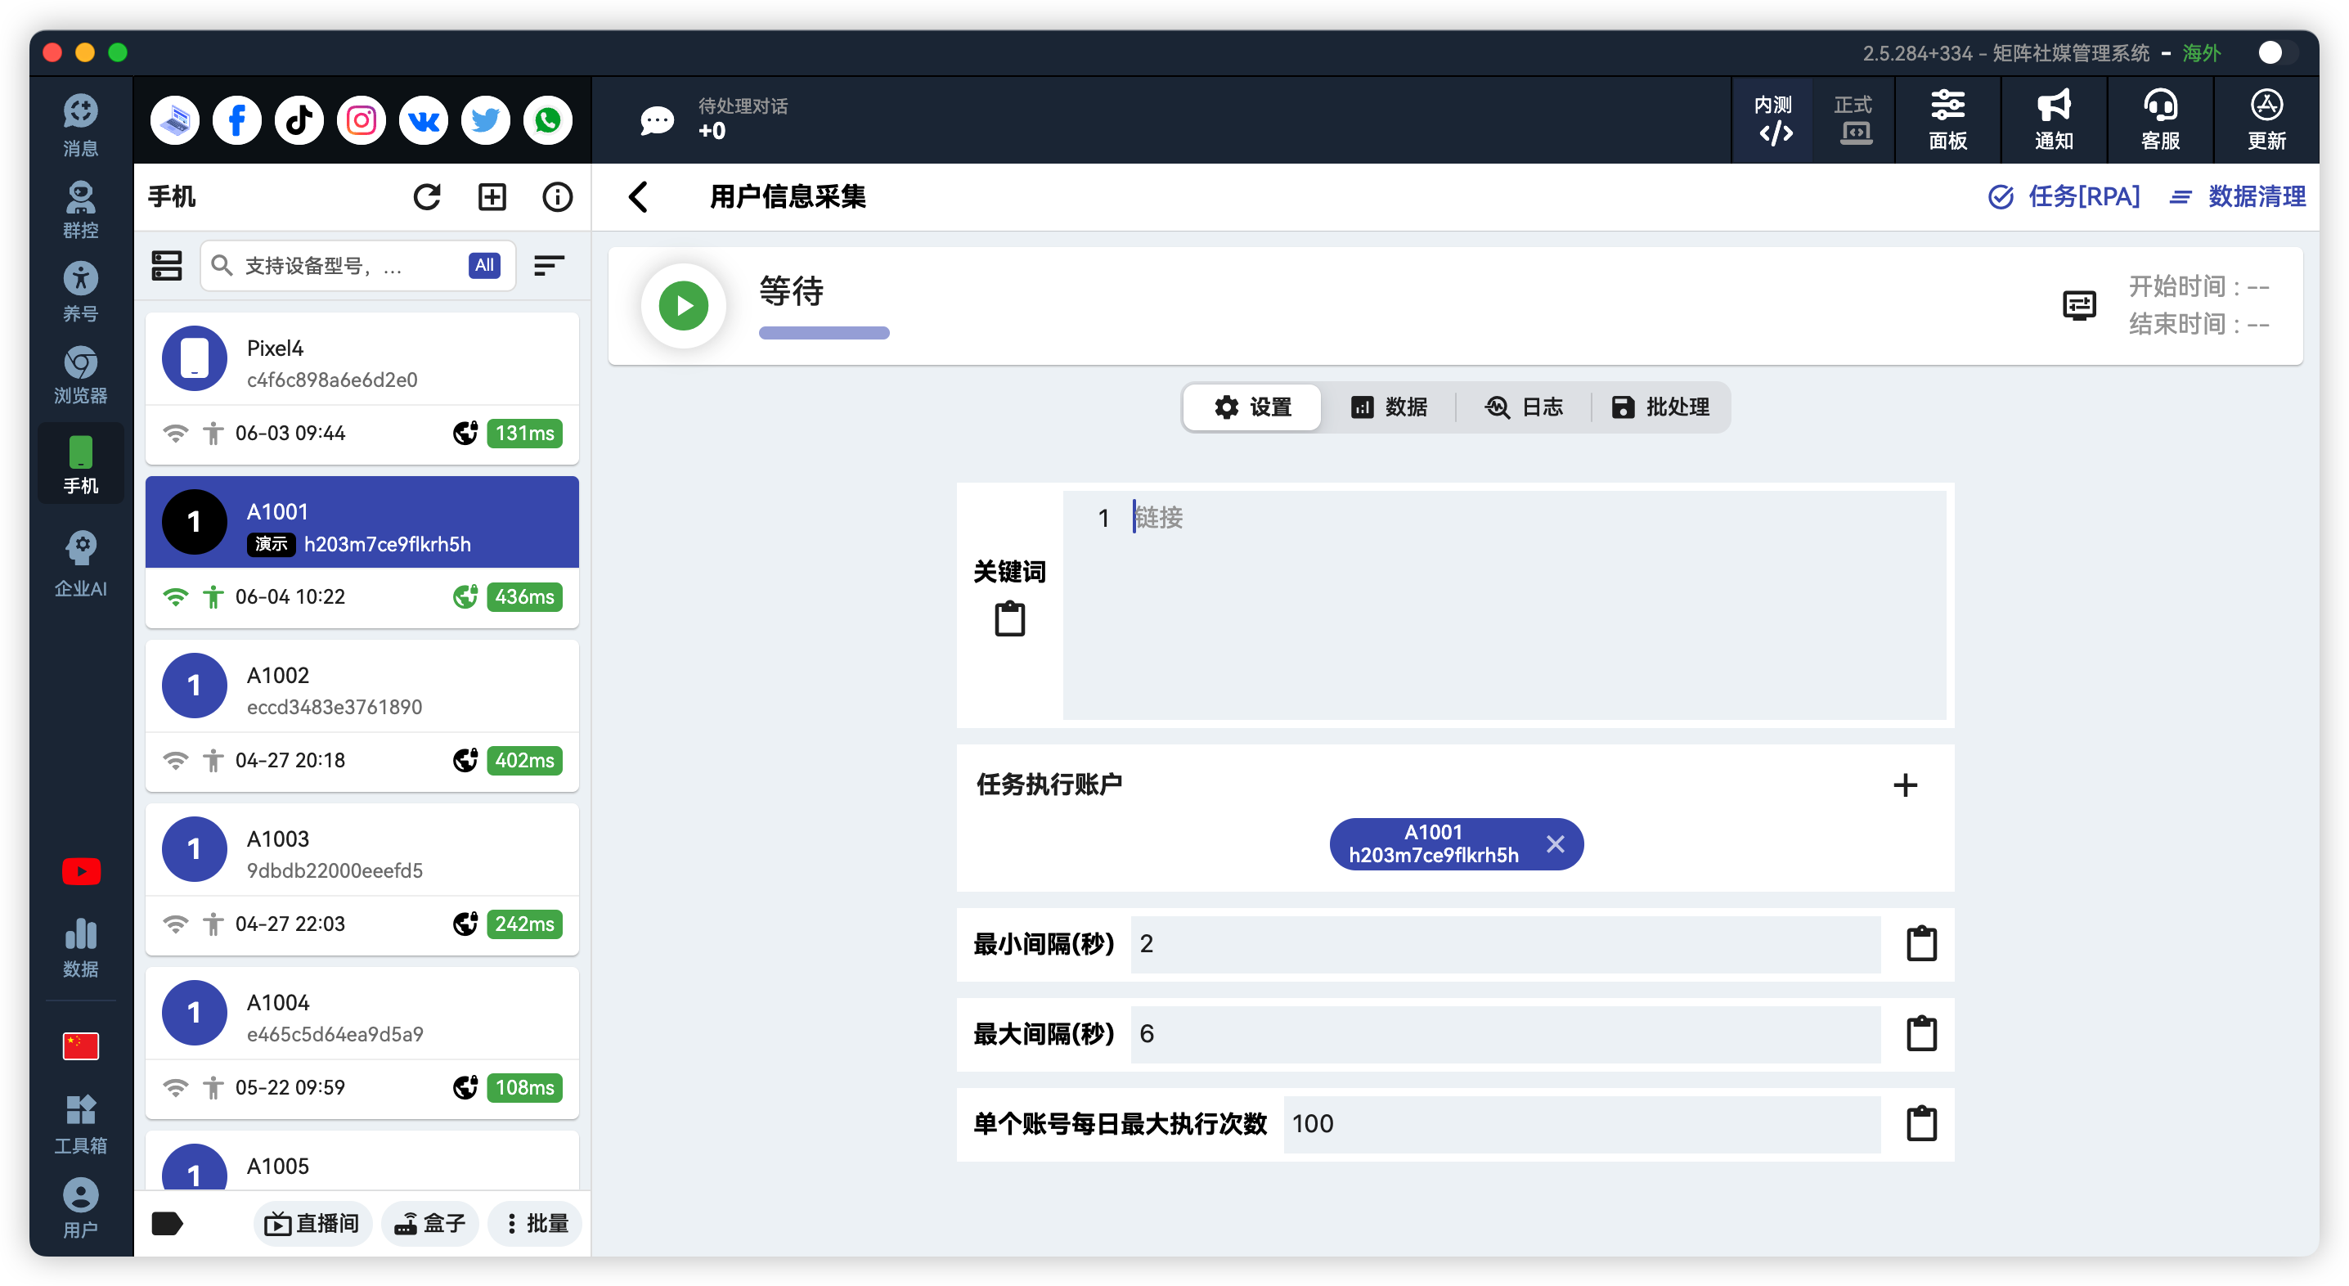Click the 最大间隔(秒) input field
Screen dimensions: 2349x1286
tap(1505, 1034)
